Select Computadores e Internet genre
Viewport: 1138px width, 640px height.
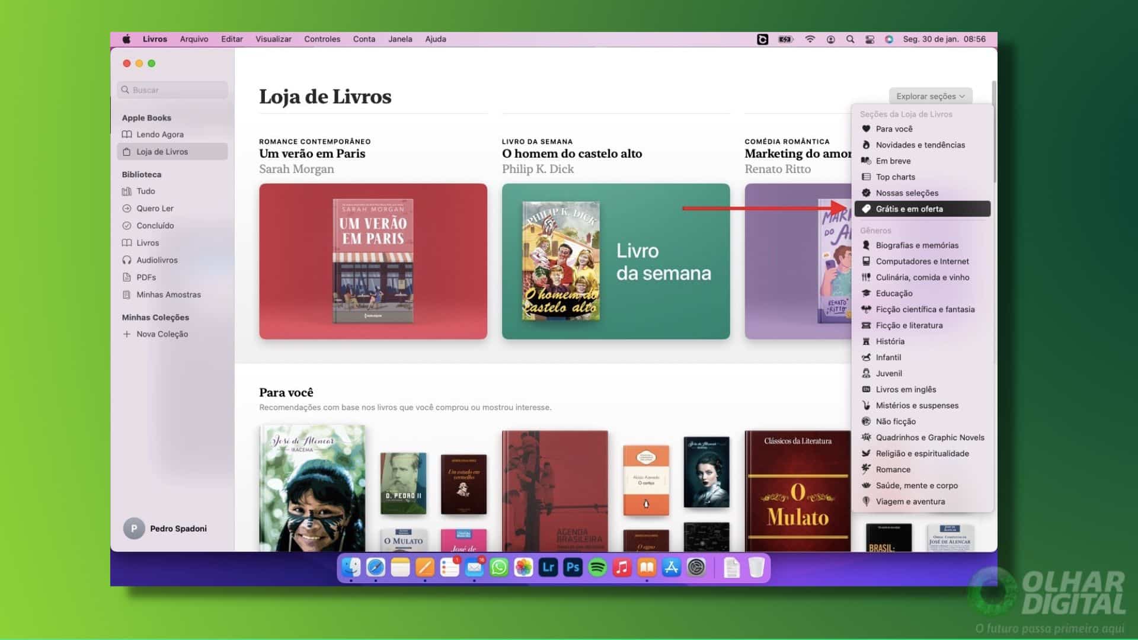(922, 261)
